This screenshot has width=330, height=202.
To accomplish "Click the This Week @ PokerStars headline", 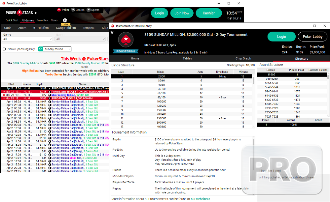I will click(85, 59).
